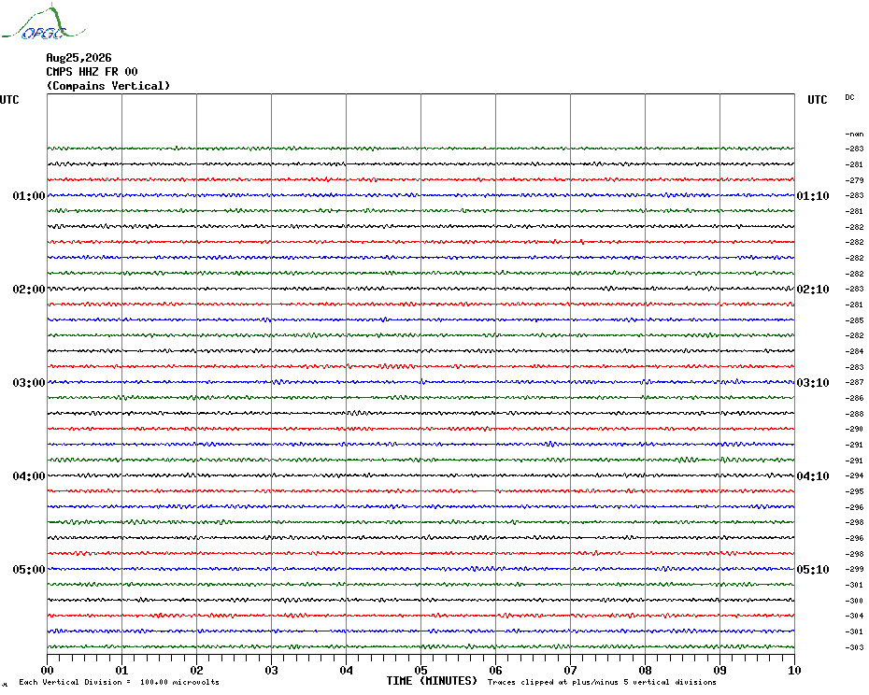Click the '03:00' UTC row label
The height and width of the screenshot is (695, 869).
pyautogui.click(x=29, y=382)
